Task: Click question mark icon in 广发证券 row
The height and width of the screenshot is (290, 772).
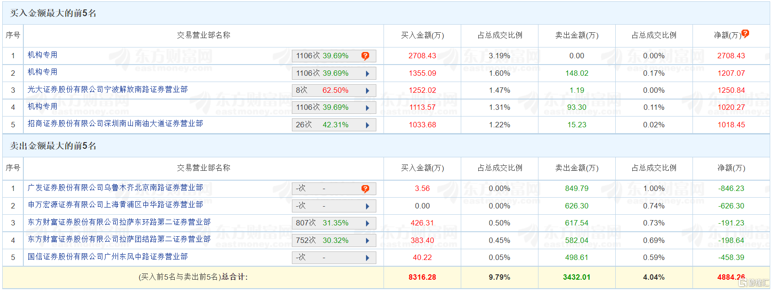Action: pos(365,189)
